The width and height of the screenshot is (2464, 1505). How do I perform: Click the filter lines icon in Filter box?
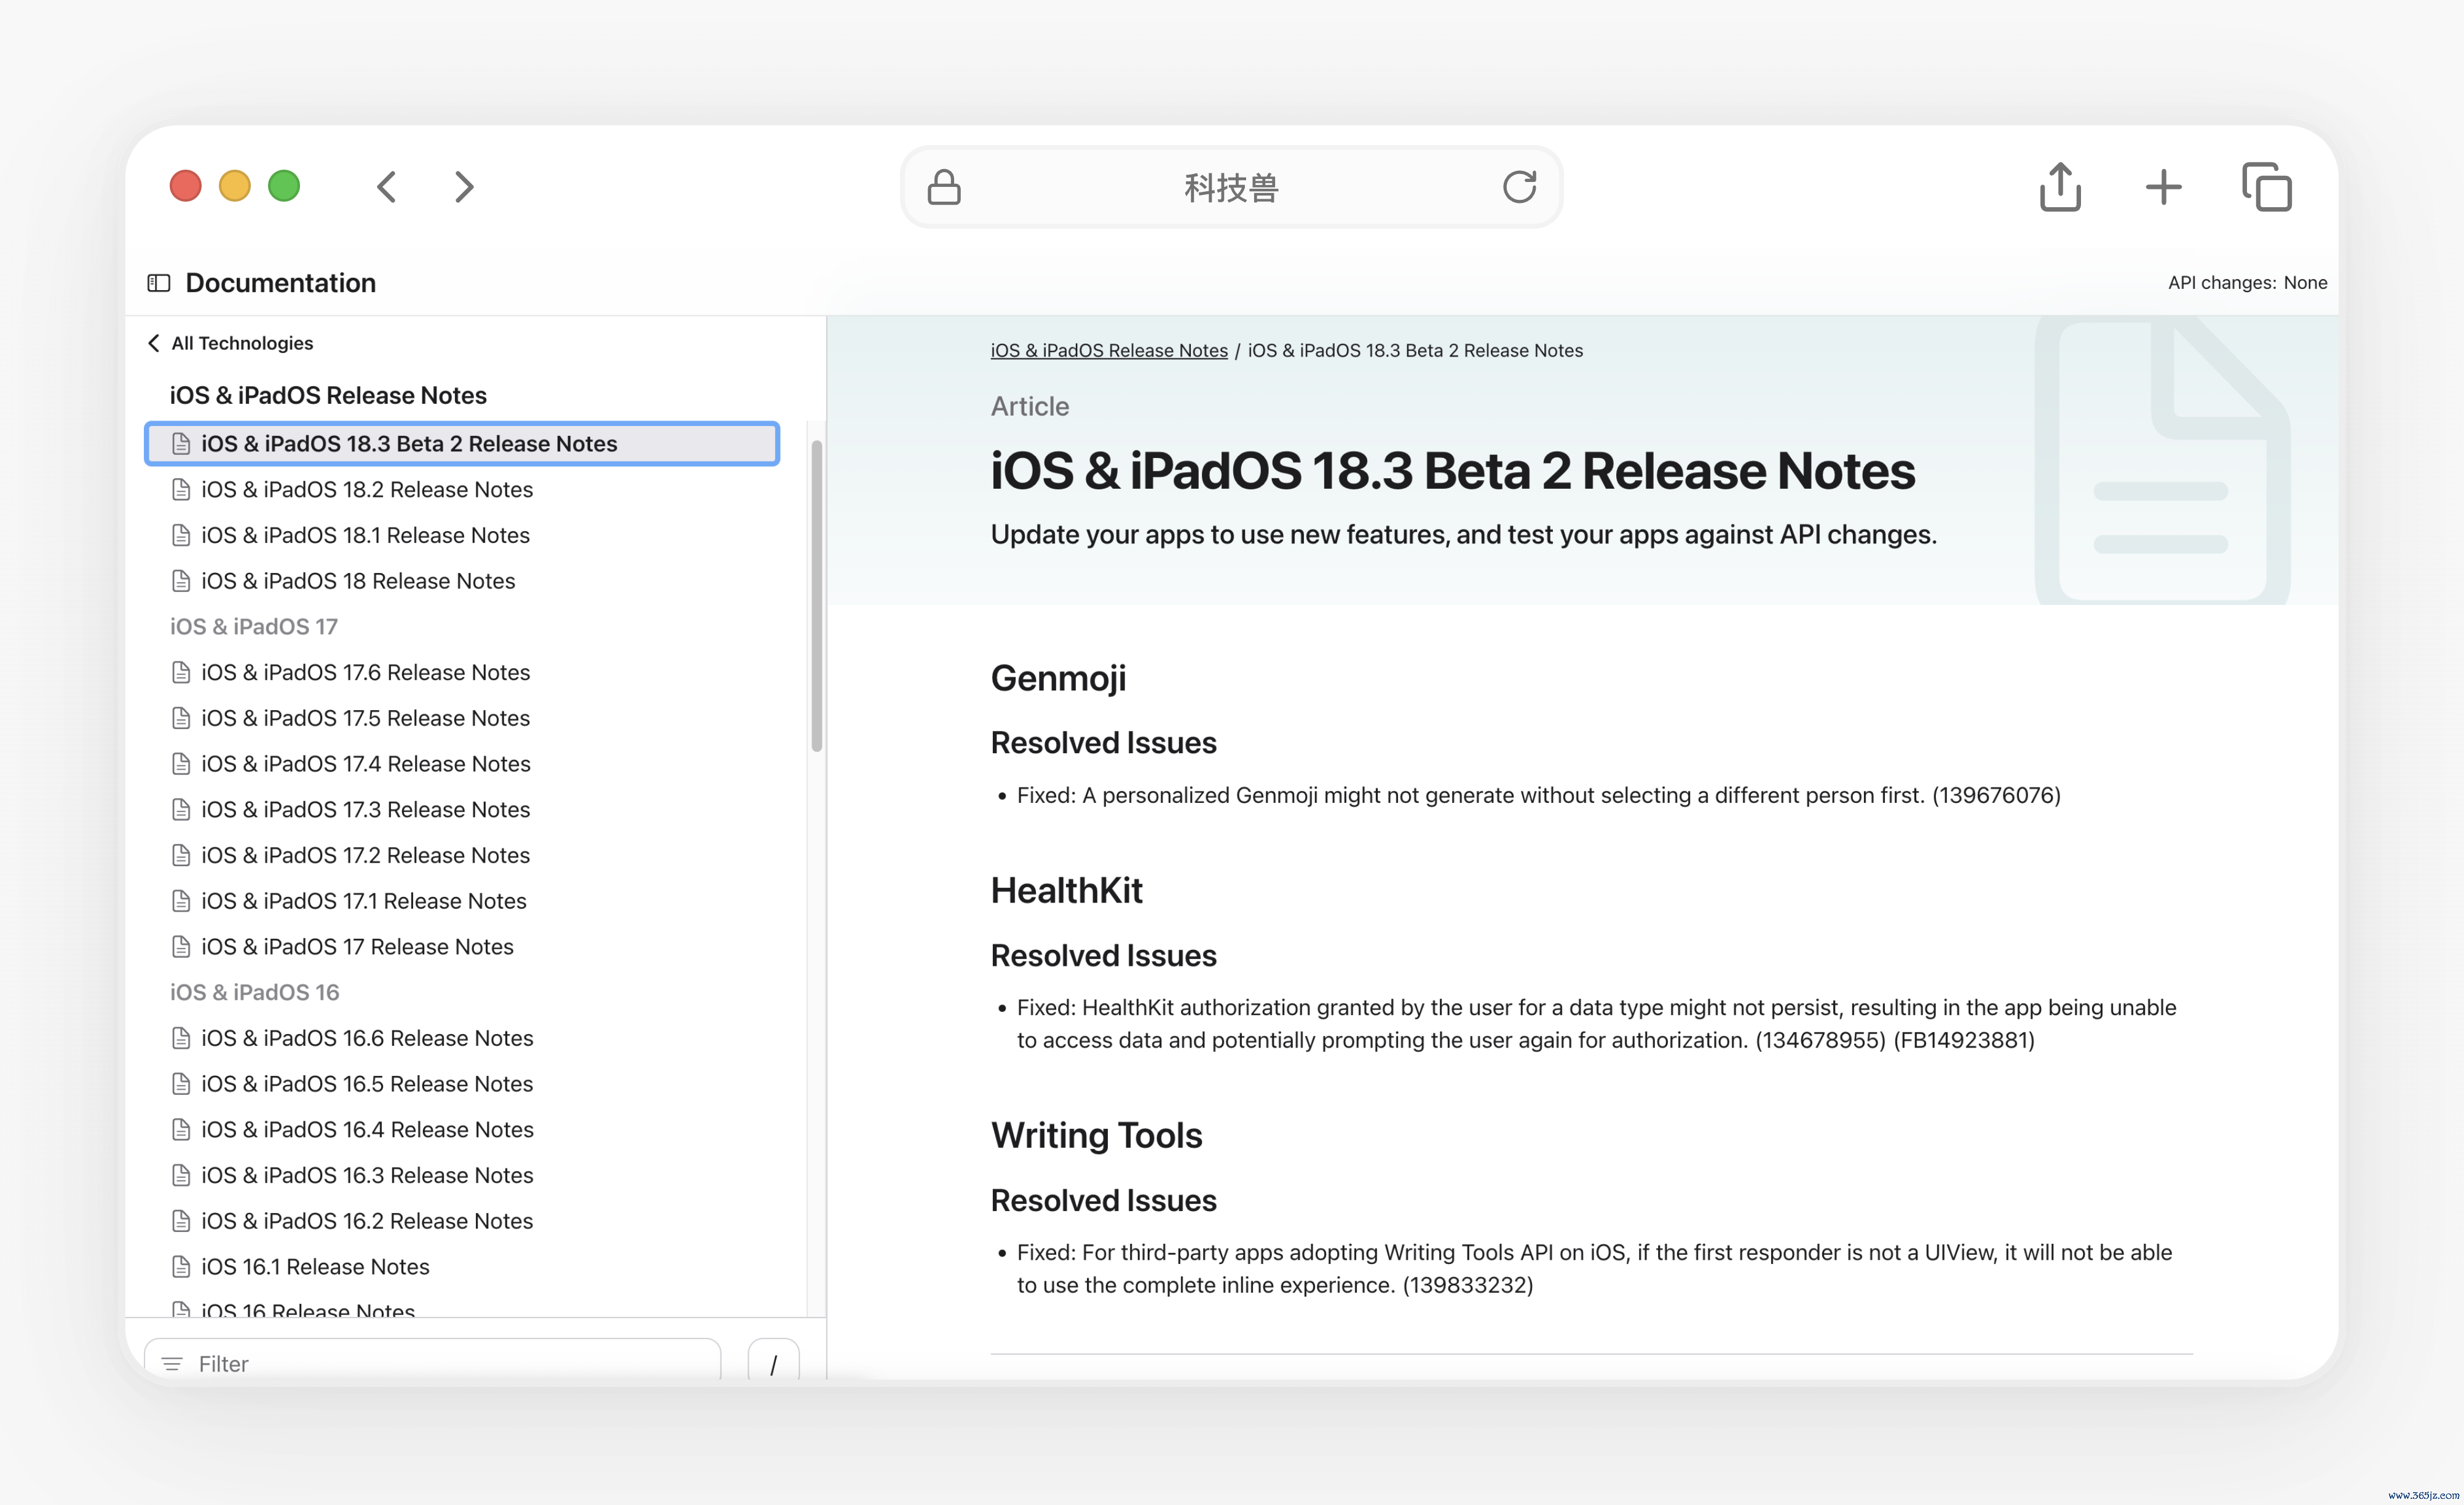172,1363
